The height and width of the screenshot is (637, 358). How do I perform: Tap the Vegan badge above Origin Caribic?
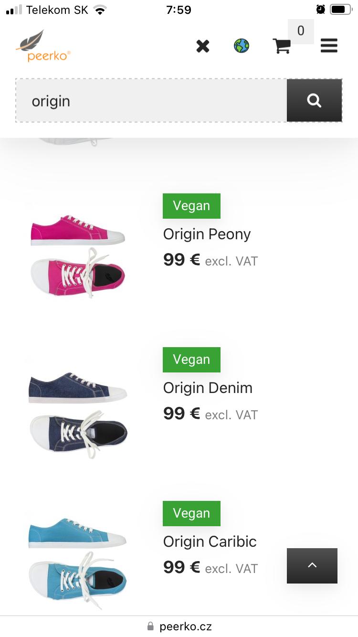pos(191,513)
